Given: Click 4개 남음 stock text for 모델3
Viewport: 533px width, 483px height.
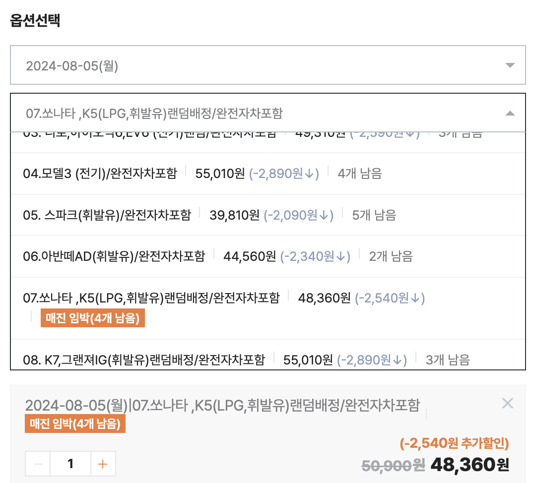Looking at the screenshot, I should tap(360, 174).
